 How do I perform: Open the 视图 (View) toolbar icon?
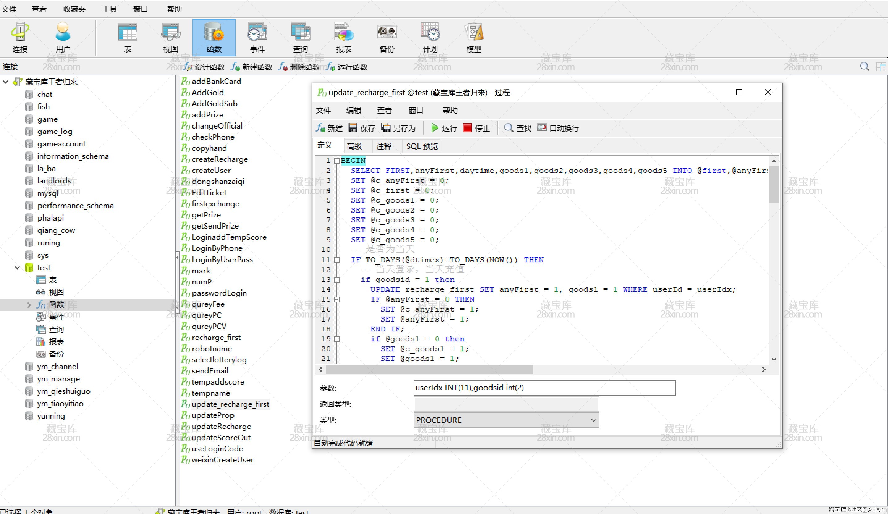(x=171, y=37)
